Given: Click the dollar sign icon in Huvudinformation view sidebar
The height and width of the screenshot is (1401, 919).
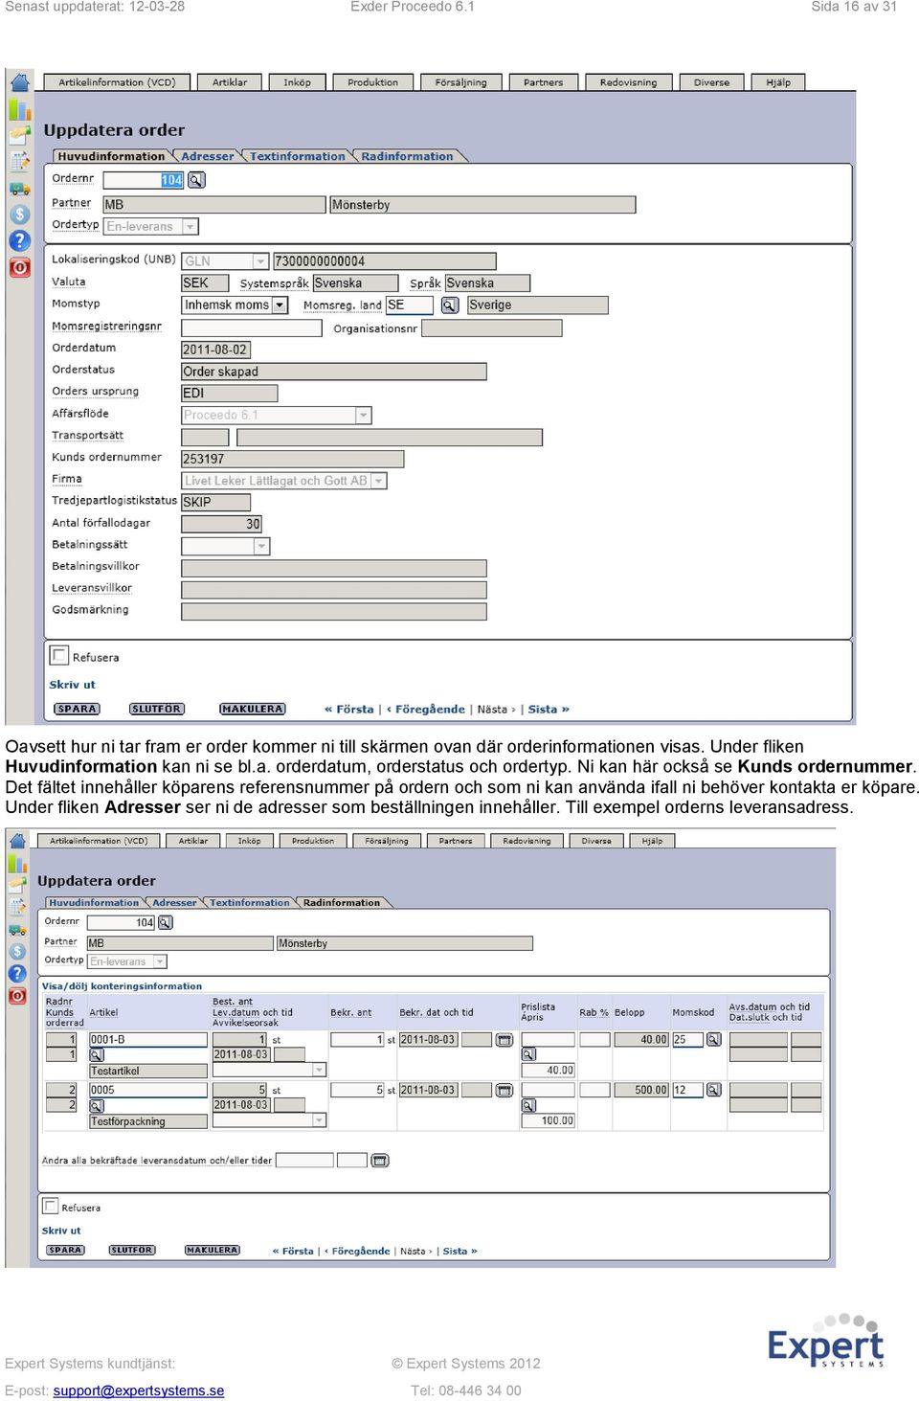Looking at the screenshot, I should 19,215.
